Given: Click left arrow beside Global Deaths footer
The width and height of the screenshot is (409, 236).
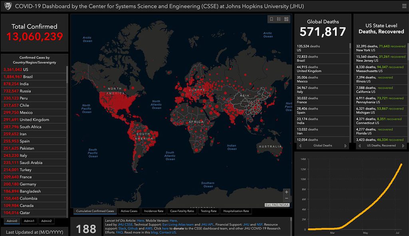Looking at the screenshot, I should pos(300,146).
